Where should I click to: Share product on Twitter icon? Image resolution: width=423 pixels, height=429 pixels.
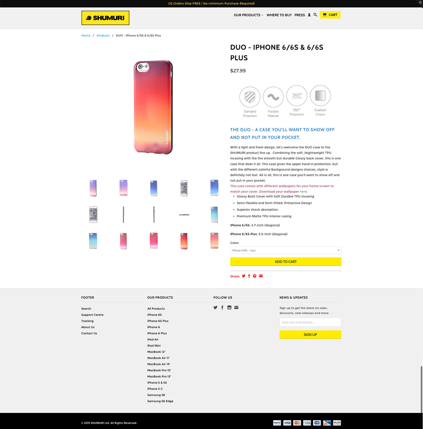click(243, 276)
